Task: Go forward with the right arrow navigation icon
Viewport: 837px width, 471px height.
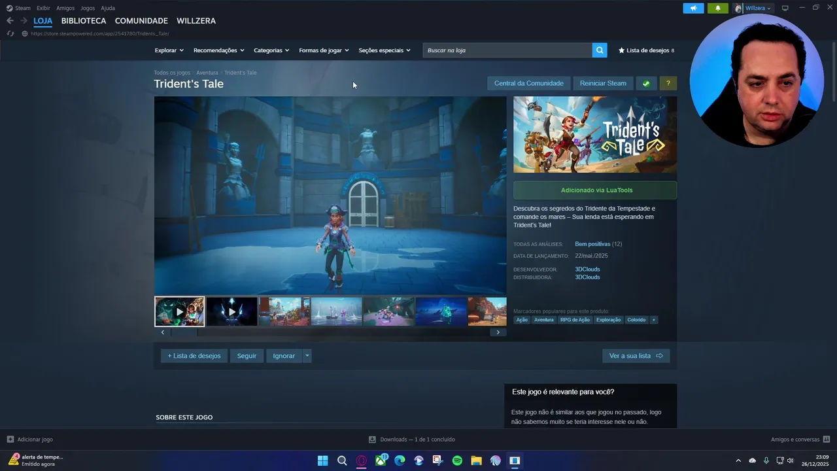Action: click(x=24, y=21)
